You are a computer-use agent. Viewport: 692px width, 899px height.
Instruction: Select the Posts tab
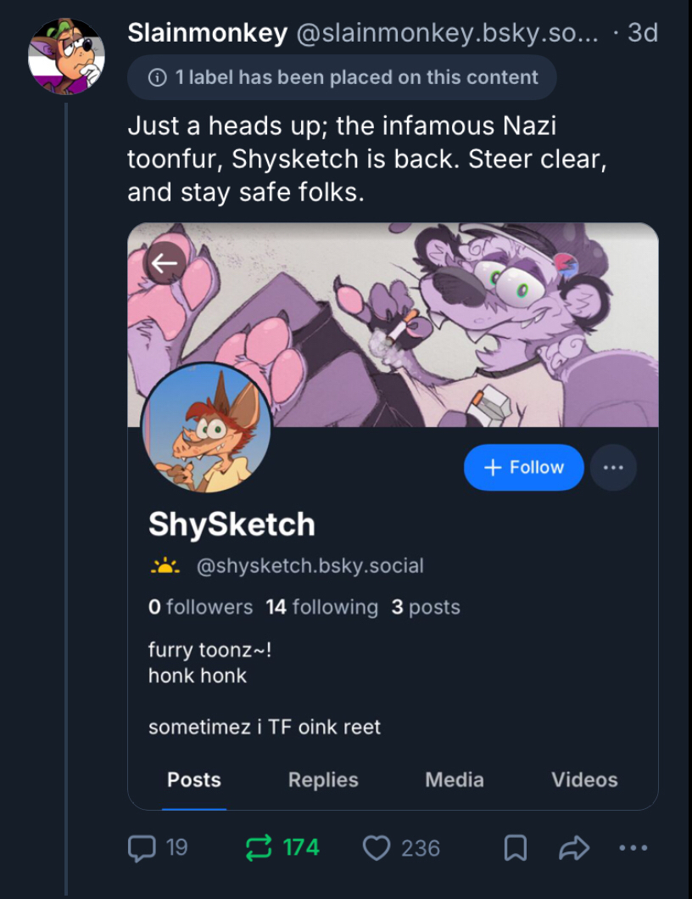click(194, 779)
